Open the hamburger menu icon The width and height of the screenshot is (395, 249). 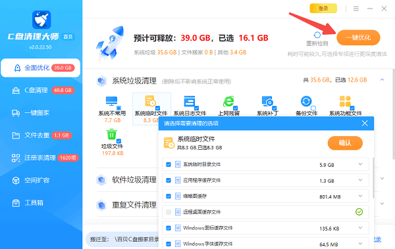pyautogui.click(x=356, y=9)
